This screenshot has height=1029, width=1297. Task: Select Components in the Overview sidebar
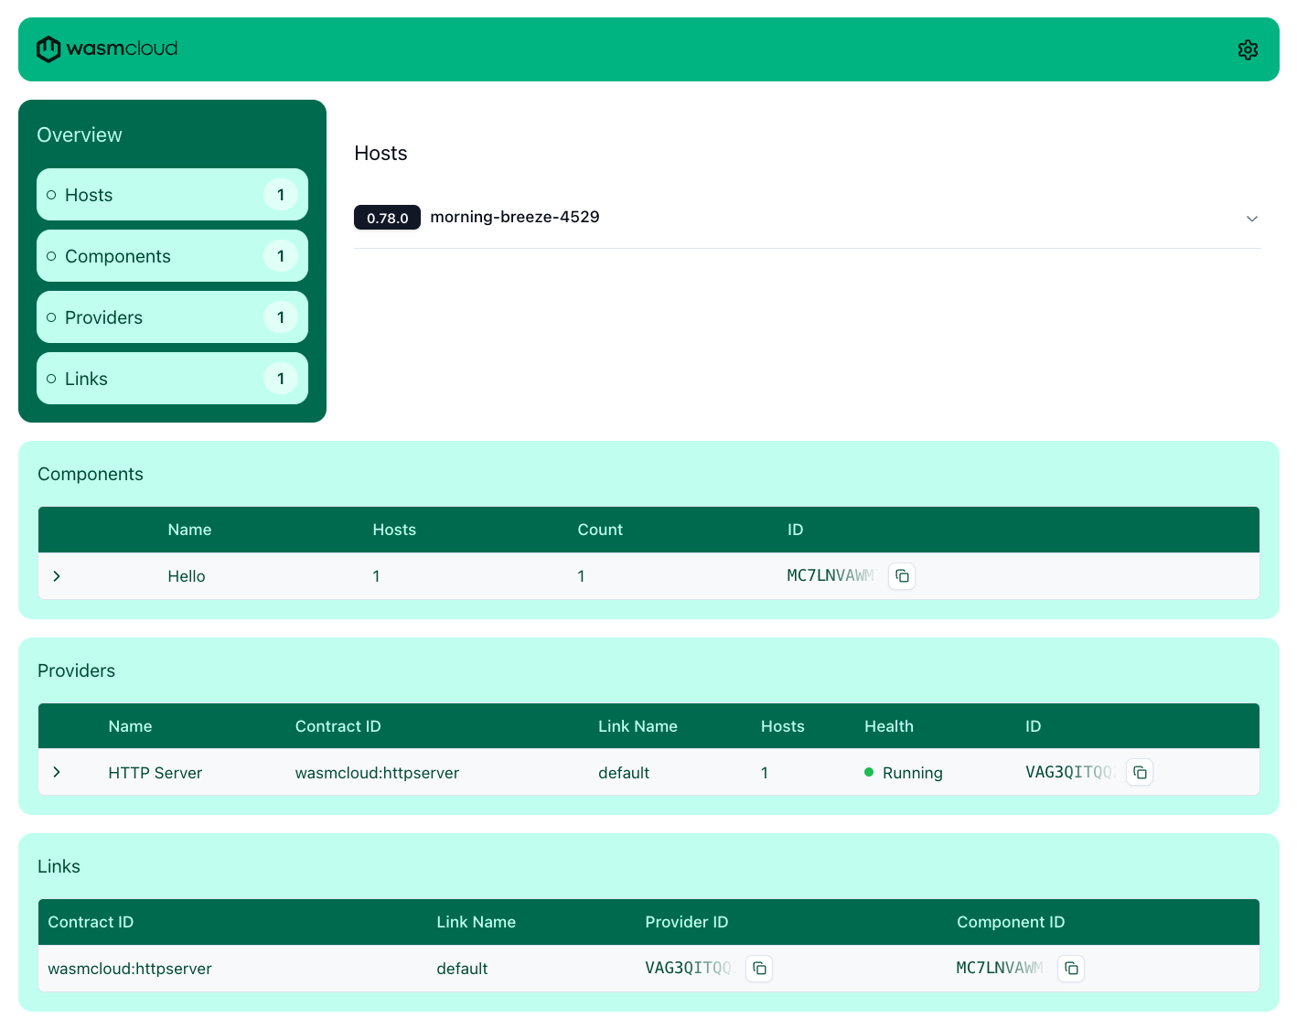pyautogui.click(x=172, y=255)
